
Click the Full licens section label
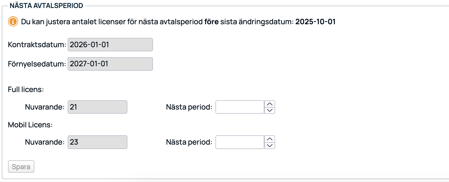tap(26, 89)
